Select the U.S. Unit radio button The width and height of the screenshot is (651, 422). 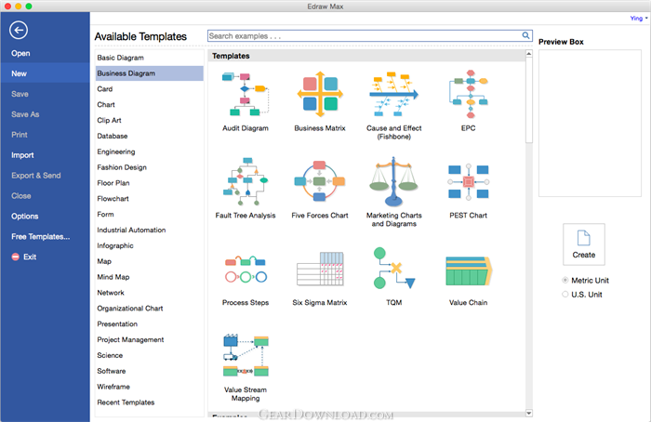pos(565,295)
